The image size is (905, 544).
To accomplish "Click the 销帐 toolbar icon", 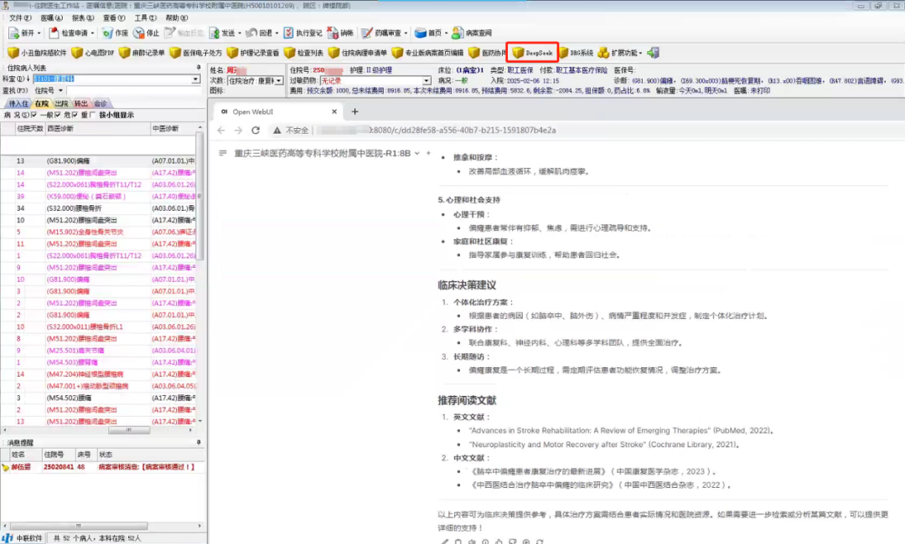I will pyautogui.click(x=333, y=33).
